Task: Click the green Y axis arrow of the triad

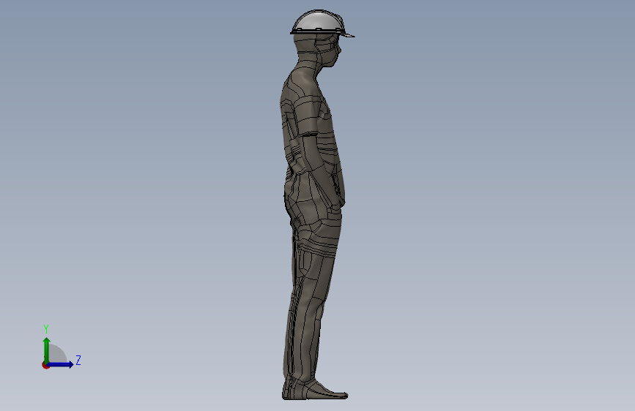Action: [x=47, y=350]
